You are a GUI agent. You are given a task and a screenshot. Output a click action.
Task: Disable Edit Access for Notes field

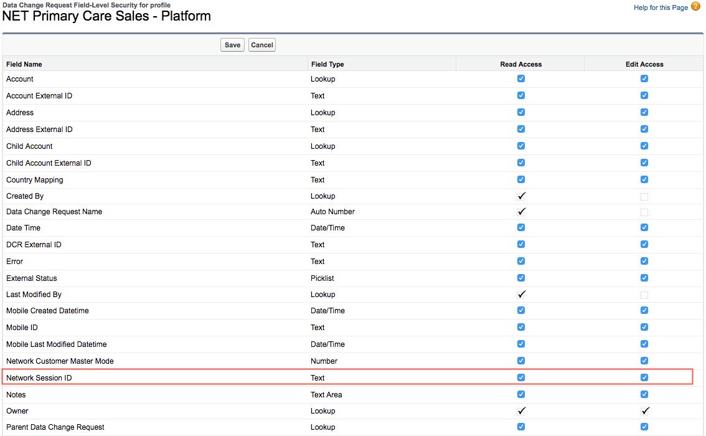[644, 394]
